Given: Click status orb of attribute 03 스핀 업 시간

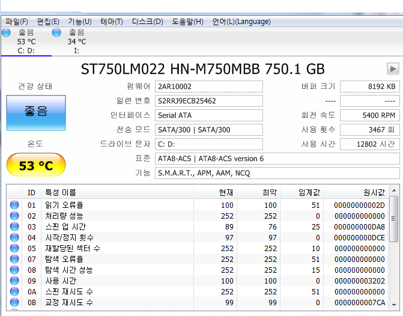Looking at the screenshot, I should point(14,226).
